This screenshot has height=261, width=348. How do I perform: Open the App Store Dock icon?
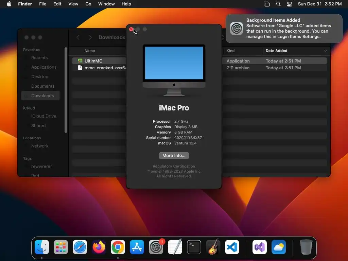click(x=137, y=247)
